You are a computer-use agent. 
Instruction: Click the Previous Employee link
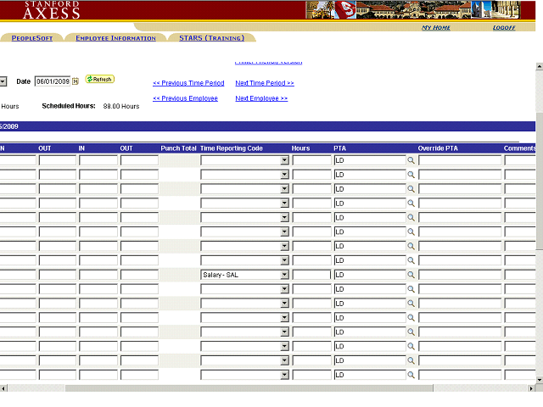(185, 98)
